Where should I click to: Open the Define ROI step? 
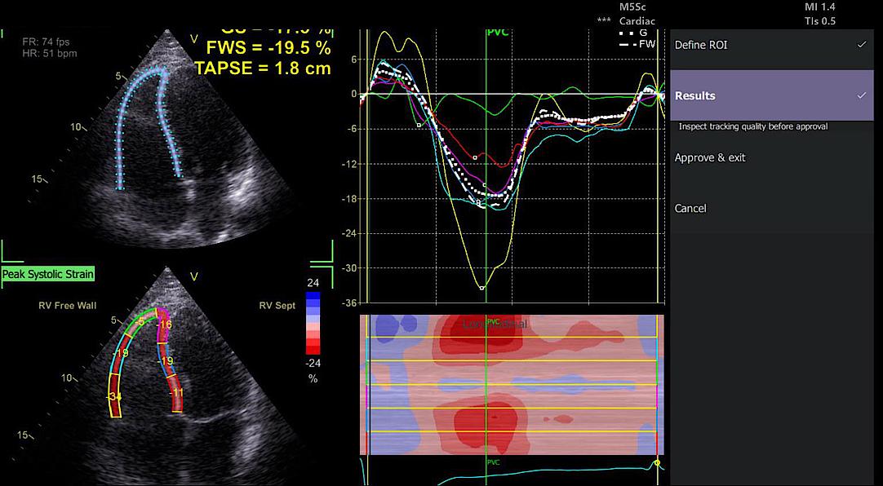pyautogui.click(x=700, y=45)
